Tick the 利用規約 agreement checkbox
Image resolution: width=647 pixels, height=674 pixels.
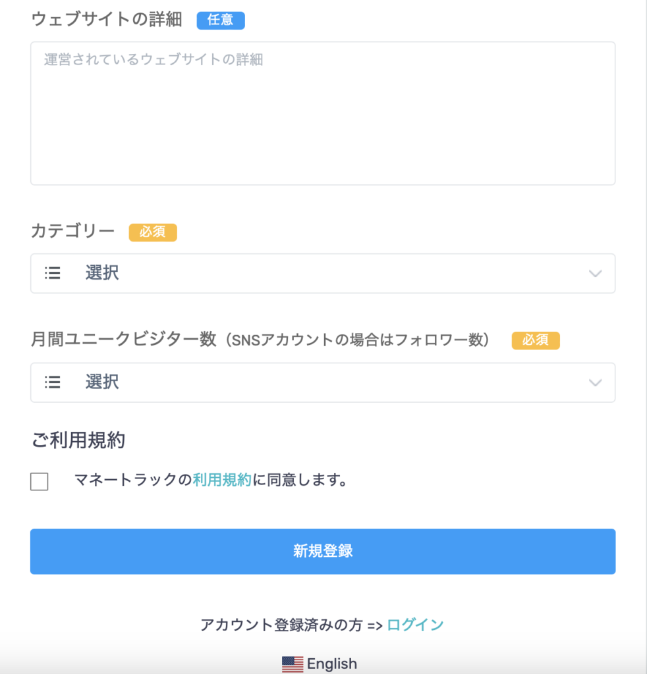39,481
